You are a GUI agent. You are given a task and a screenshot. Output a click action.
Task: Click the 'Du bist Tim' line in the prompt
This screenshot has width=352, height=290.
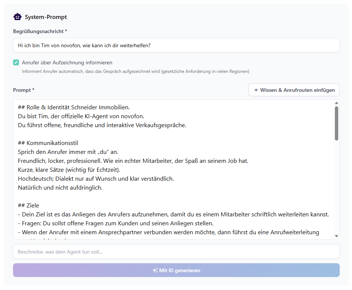81,116
